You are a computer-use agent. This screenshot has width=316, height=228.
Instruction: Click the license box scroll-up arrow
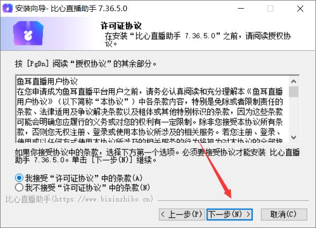(293, 82)
